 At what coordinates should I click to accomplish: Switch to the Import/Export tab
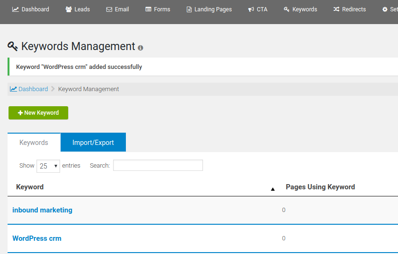pos(93,143)
